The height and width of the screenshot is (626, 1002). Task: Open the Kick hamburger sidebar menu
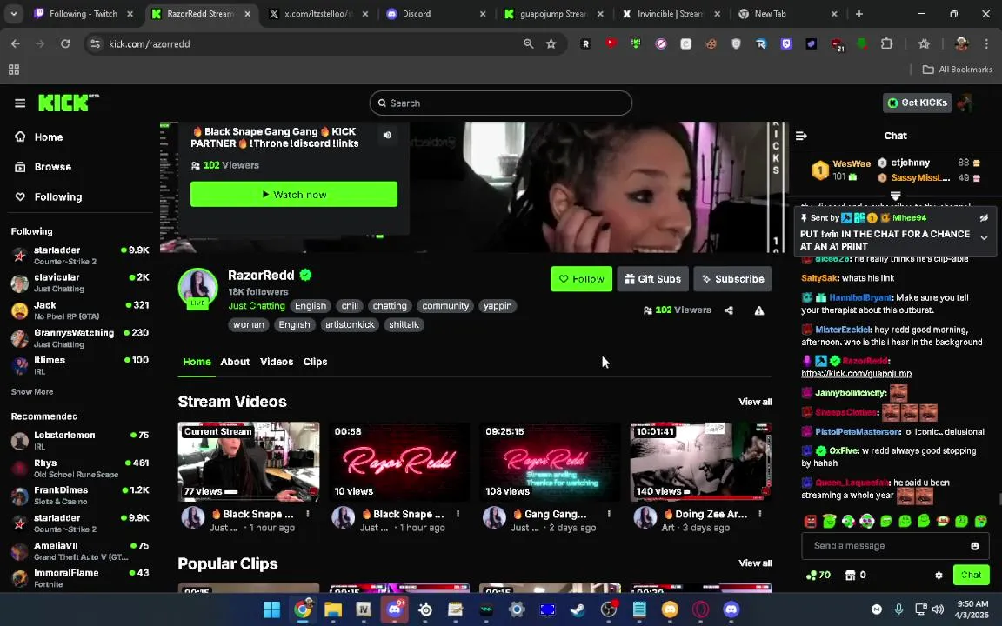pyautogui.click(x=20, y=103)
